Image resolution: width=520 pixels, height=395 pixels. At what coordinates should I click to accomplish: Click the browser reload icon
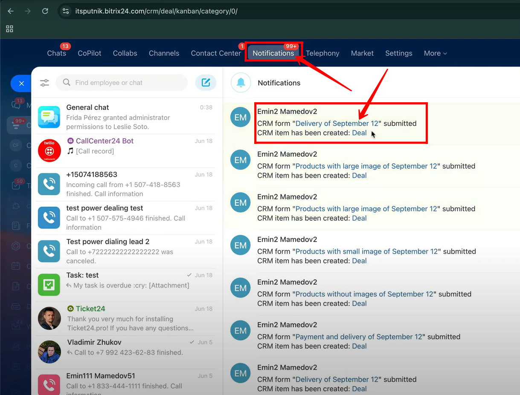45,11
